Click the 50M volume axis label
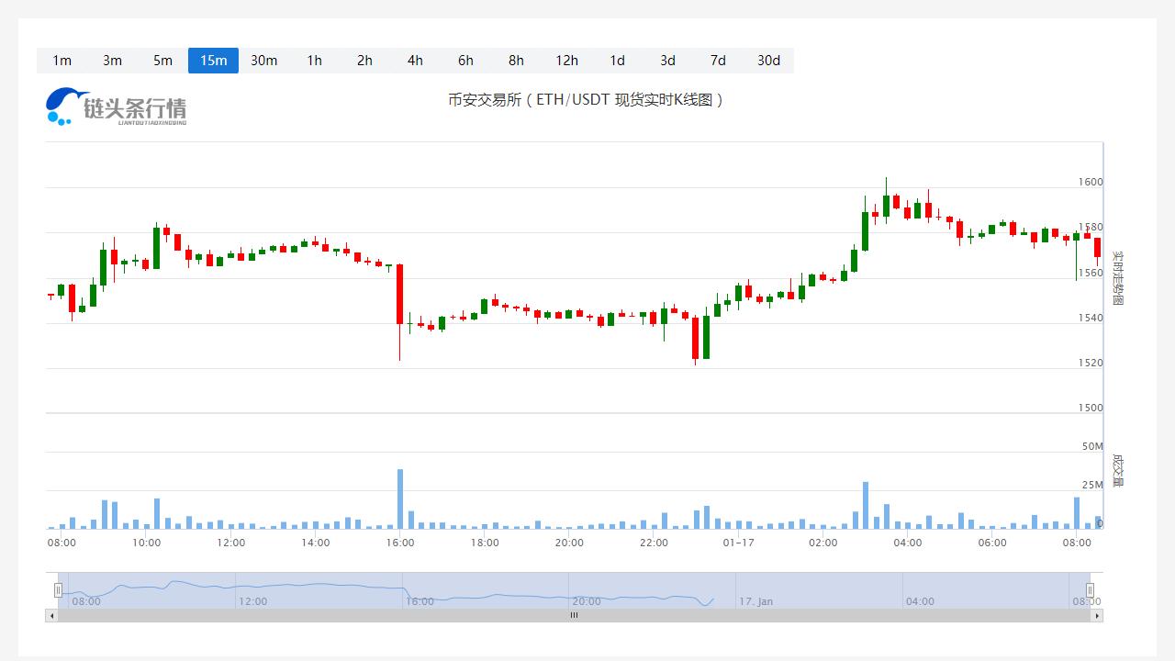The width and height of the screenshot is (1175, 661). [x=1092, y=446]
